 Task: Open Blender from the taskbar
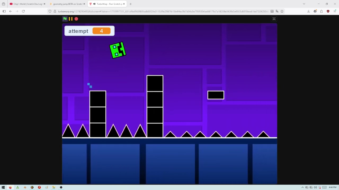coord(25,187)
